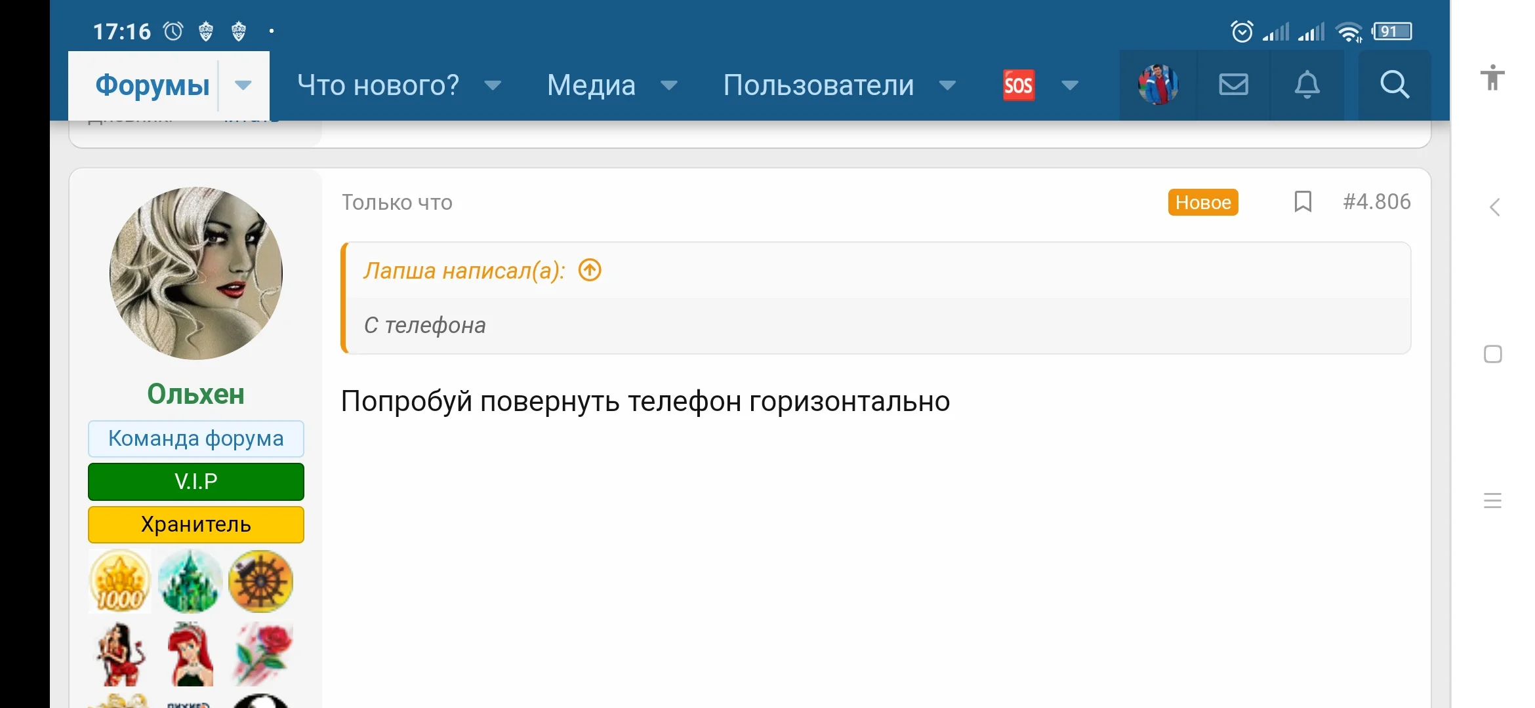Open the search on the forum

pos(1394,85)
